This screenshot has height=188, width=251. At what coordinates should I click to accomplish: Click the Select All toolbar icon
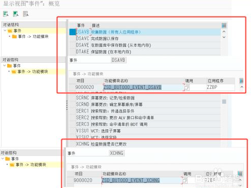click(x=6, y=14)
